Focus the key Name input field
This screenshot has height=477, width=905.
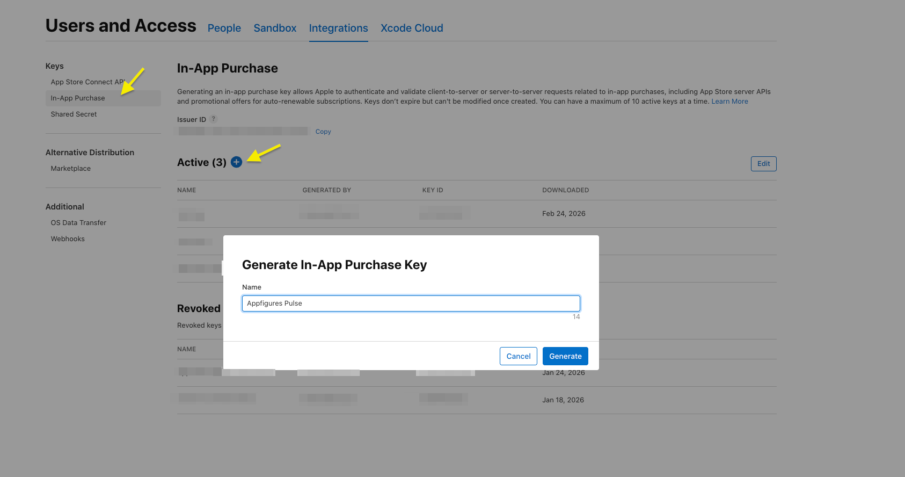[411, 303]
